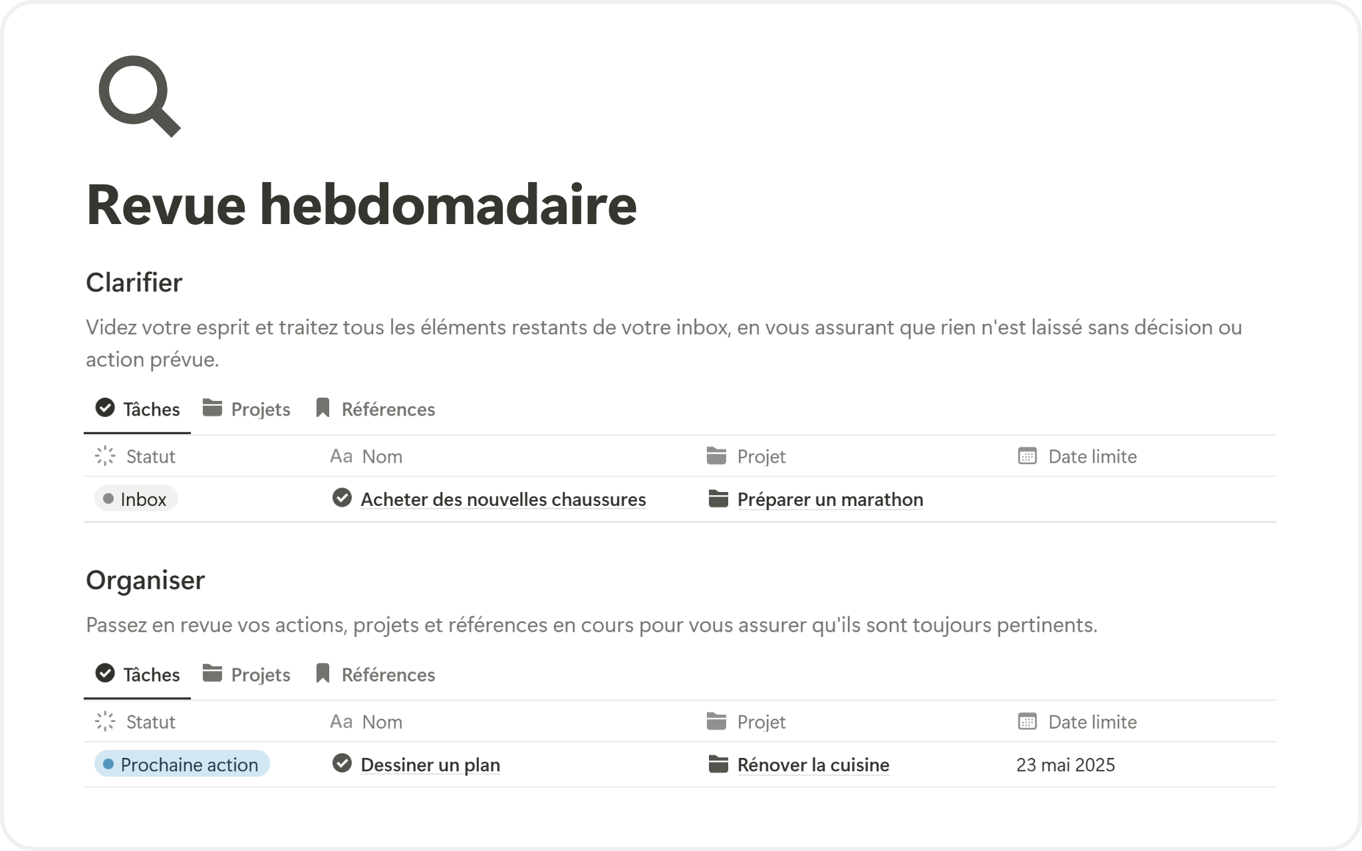Click the calendar icon in Organiser's Date limite header
The image size is (1362, 851).
click(x=1027, y=721)
